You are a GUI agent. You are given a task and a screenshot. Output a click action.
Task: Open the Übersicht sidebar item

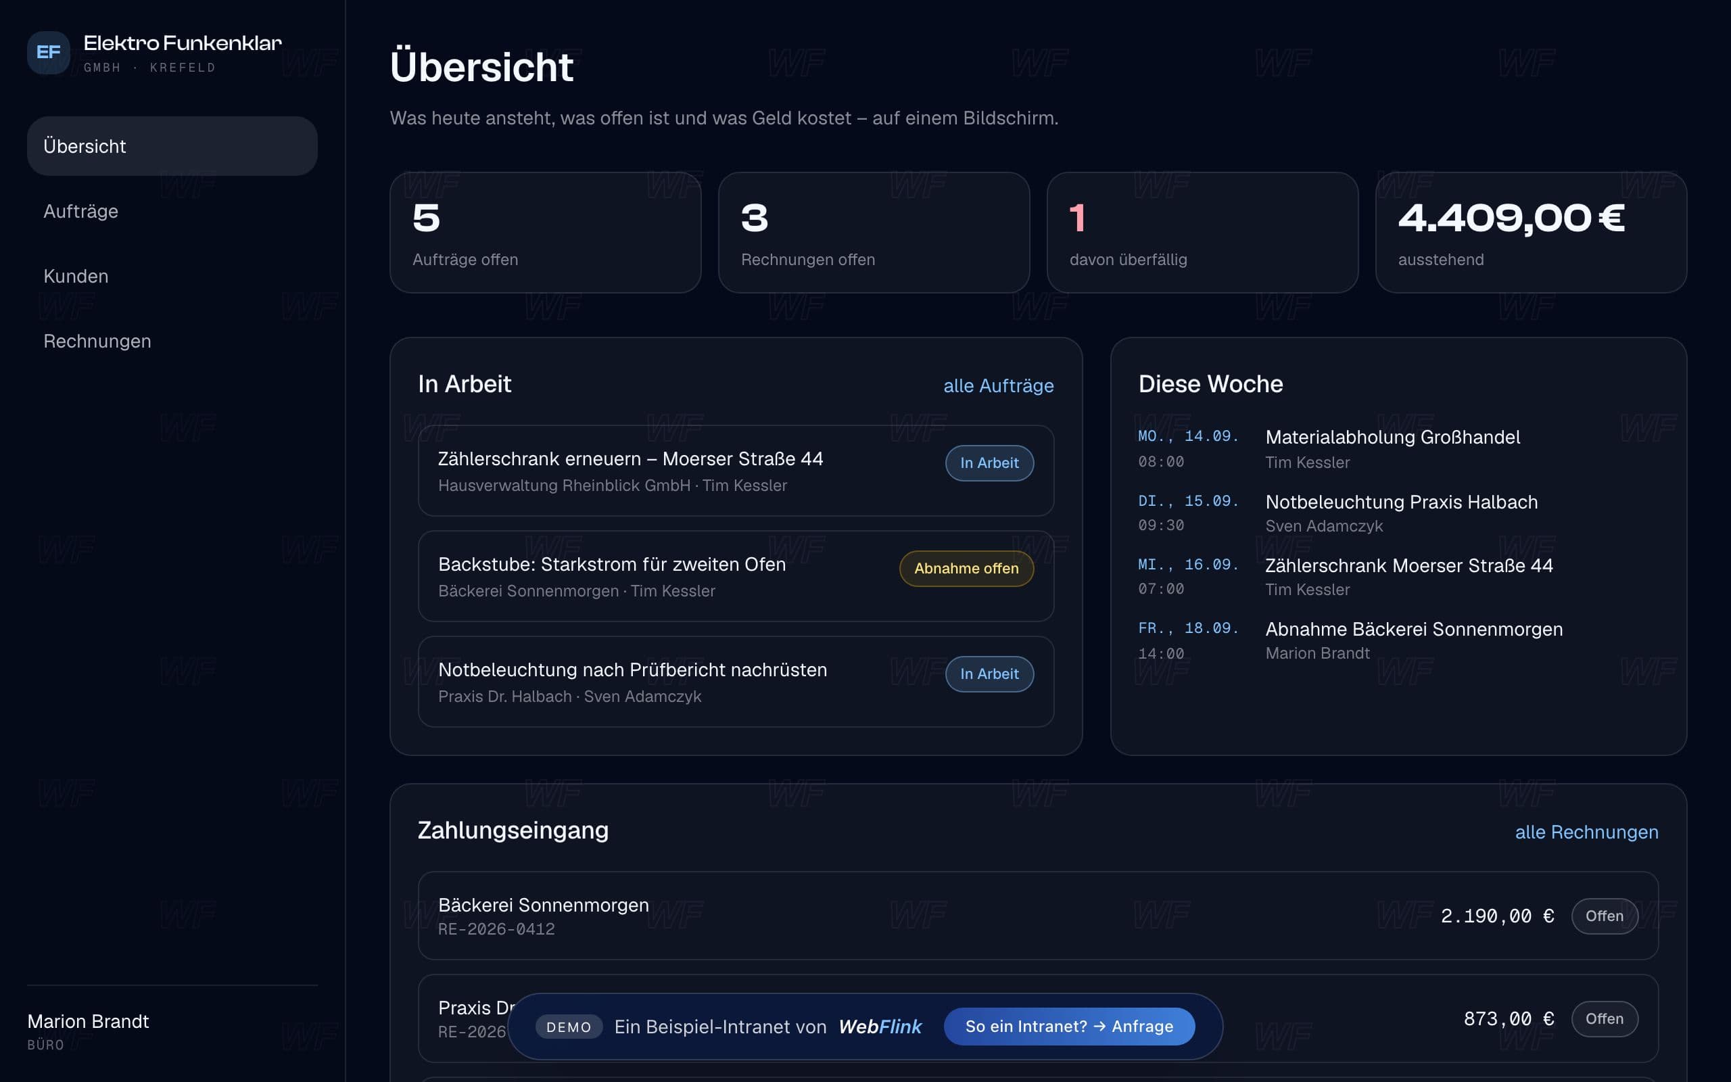[172, 146]
